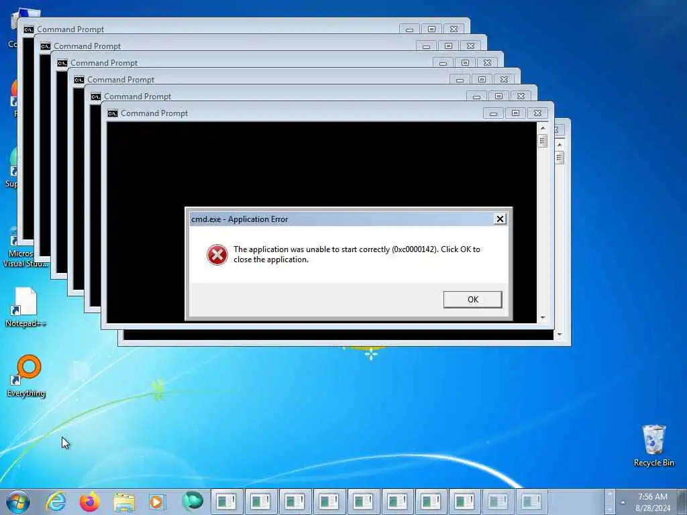This screenshot has width=687, height=515.
Task: Click the rearmost Command Prompt window's title icon
Action: click(x=29, y=30)
